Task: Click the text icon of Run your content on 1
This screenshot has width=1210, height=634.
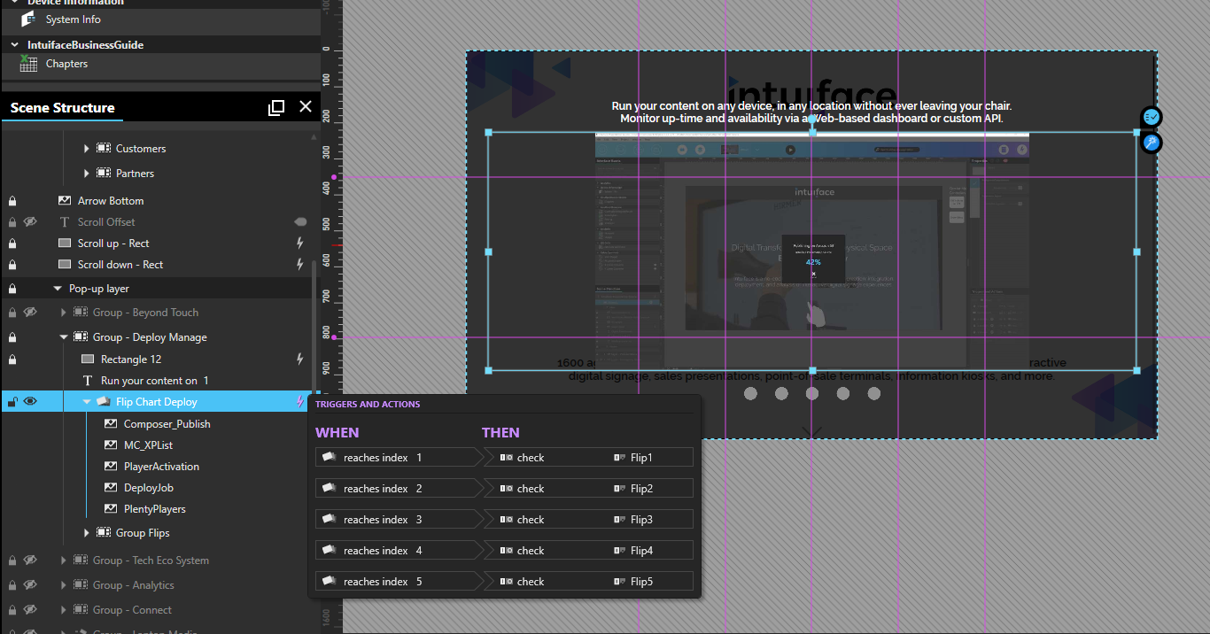Action: point(88,380)
